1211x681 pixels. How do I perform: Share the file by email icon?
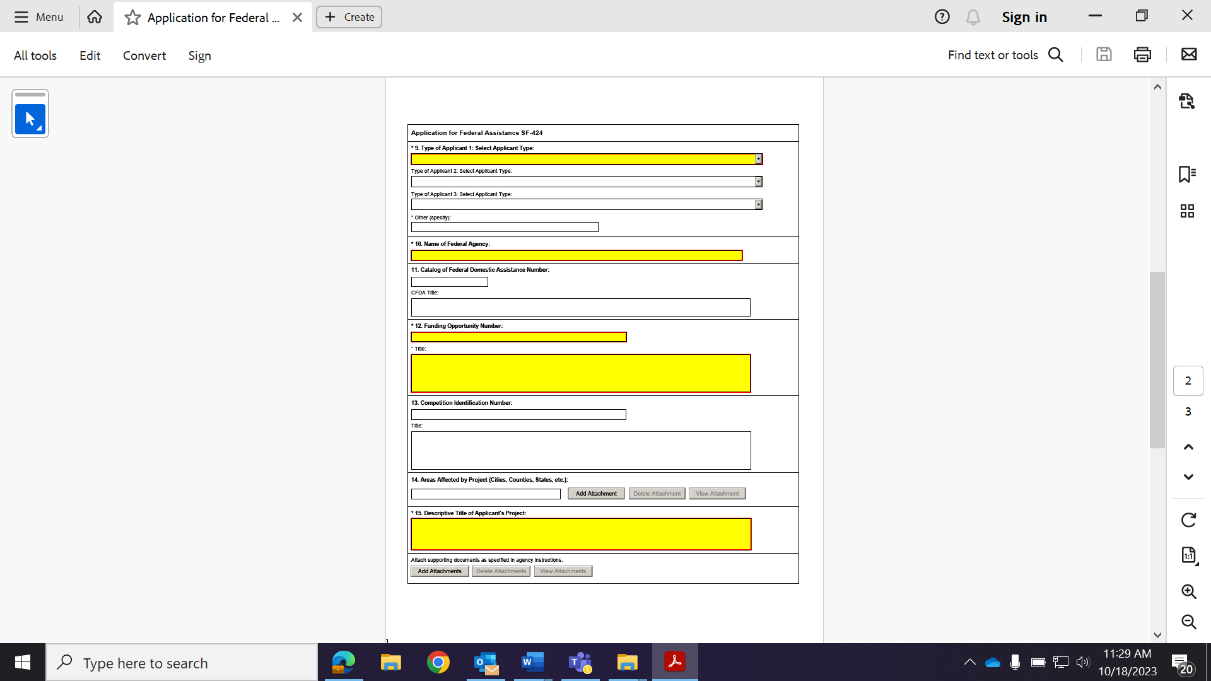coord(1189,55)
